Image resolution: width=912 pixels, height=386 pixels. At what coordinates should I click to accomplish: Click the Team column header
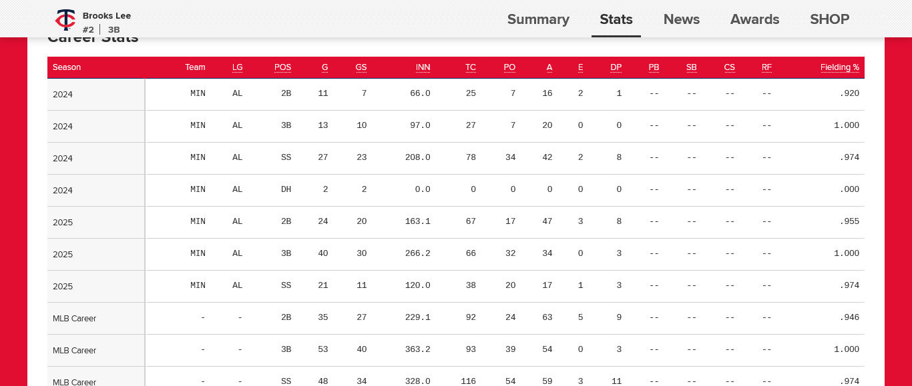[195, 67]
